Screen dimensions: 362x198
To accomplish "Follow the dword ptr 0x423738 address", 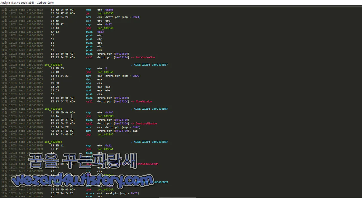I will pos(121,120).
